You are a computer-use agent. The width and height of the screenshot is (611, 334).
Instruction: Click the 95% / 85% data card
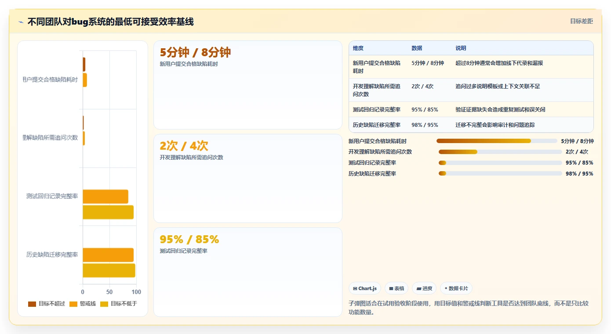248,272
